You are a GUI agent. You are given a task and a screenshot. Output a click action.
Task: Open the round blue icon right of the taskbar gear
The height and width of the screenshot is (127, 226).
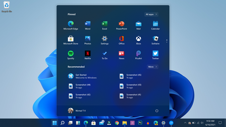pos(171,123)
